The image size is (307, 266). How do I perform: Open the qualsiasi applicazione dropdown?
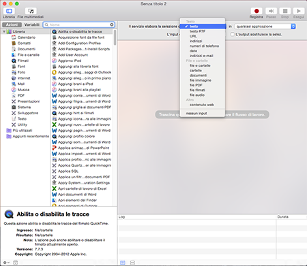pos(265,27)
